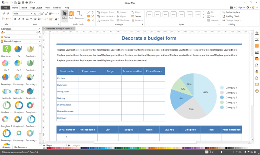Click the zoom slider in status bar
This screenshot has width=260, height=155.
pos(222,152)
